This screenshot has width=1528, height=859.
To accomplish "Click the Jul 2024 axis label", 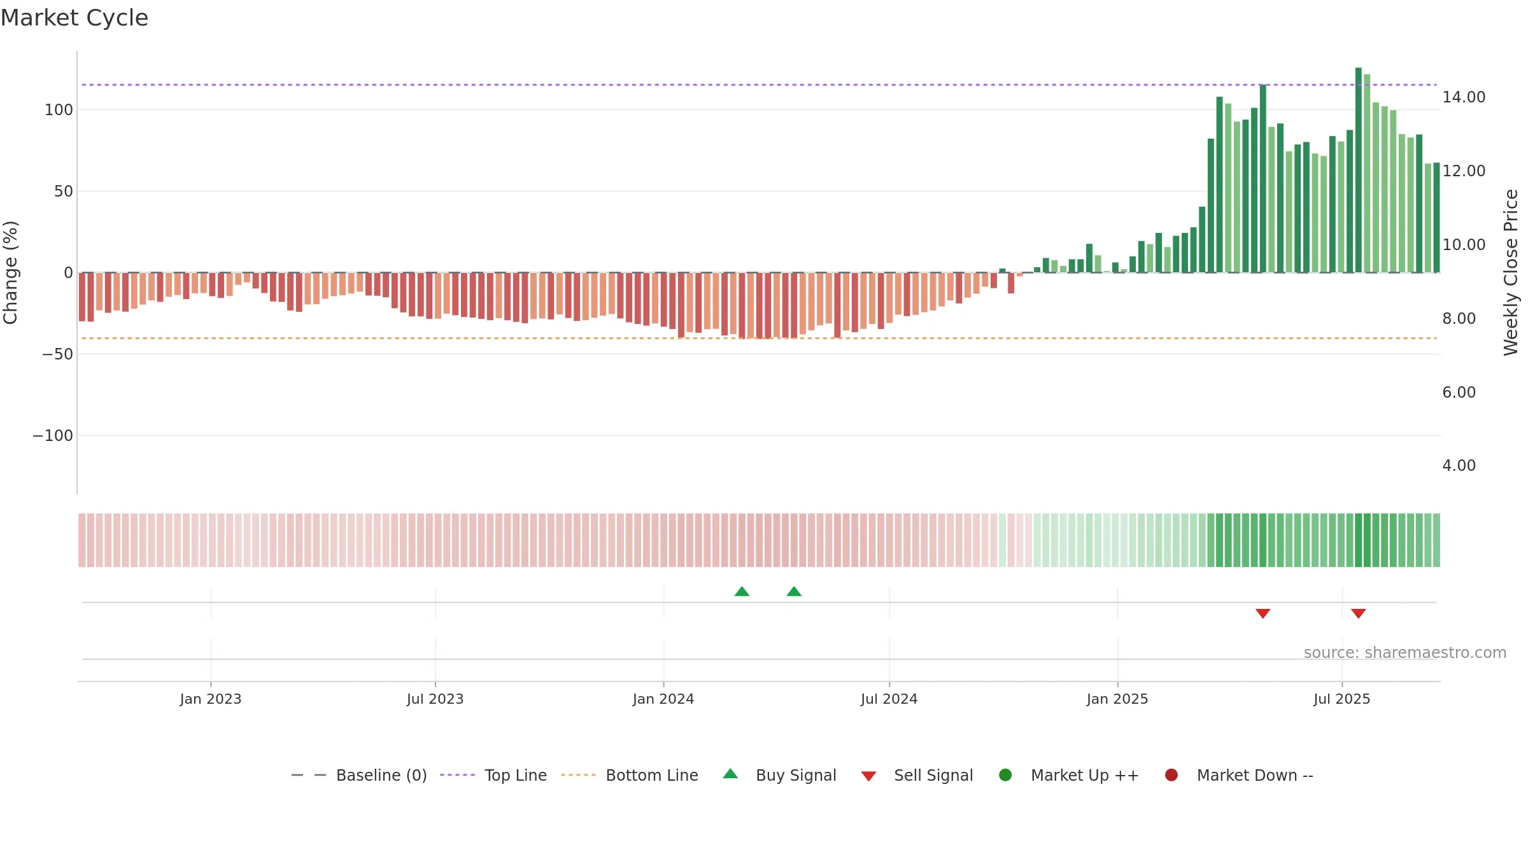I will tap(889, 699).
